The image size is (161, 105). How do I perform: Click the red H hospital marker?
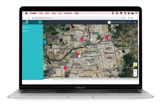[x=104, y=53]
